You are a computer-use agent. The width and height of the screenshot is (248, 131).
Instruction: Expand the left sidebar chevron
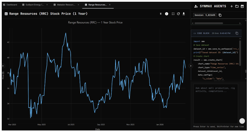(x=3, y=66)
